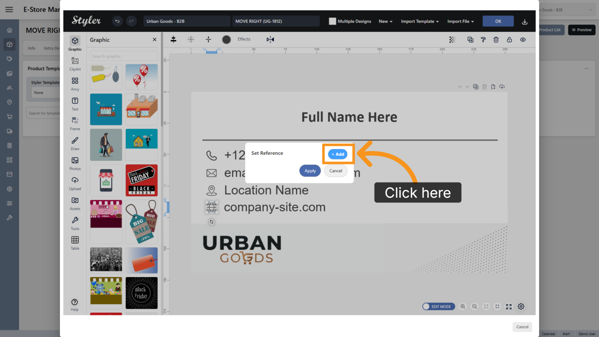Open the Import File dropdown
599x337 pixels.
click(x=460, y=21)
